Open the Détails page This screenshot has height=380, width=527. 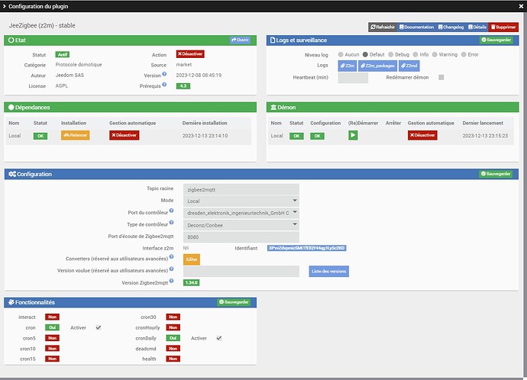[477, 27]
